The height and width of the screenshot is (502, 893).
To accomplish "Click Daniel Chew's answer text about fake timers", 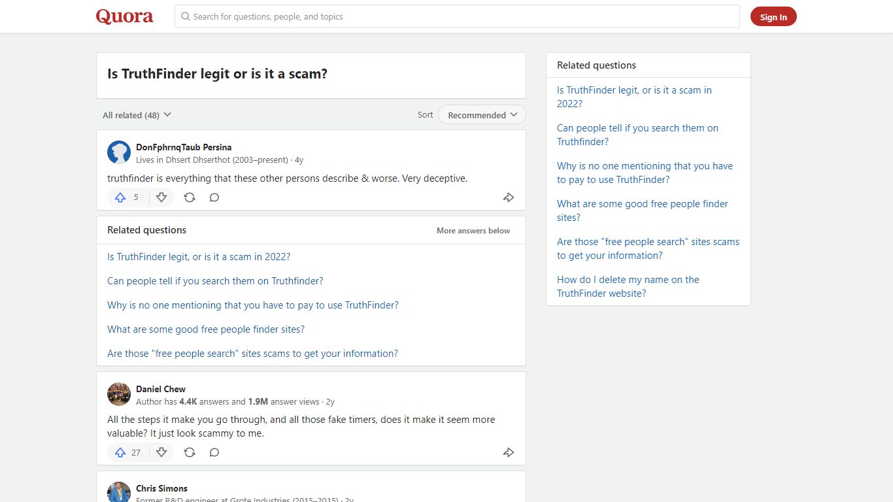I will coord(301,426).
